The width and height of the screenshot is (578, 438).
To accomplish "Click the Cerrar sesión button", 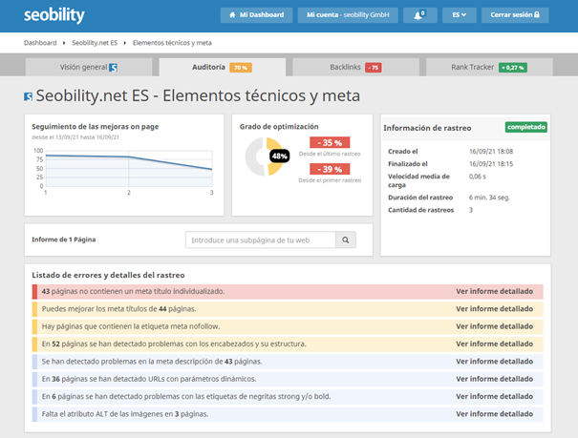I will coord(515,15).
